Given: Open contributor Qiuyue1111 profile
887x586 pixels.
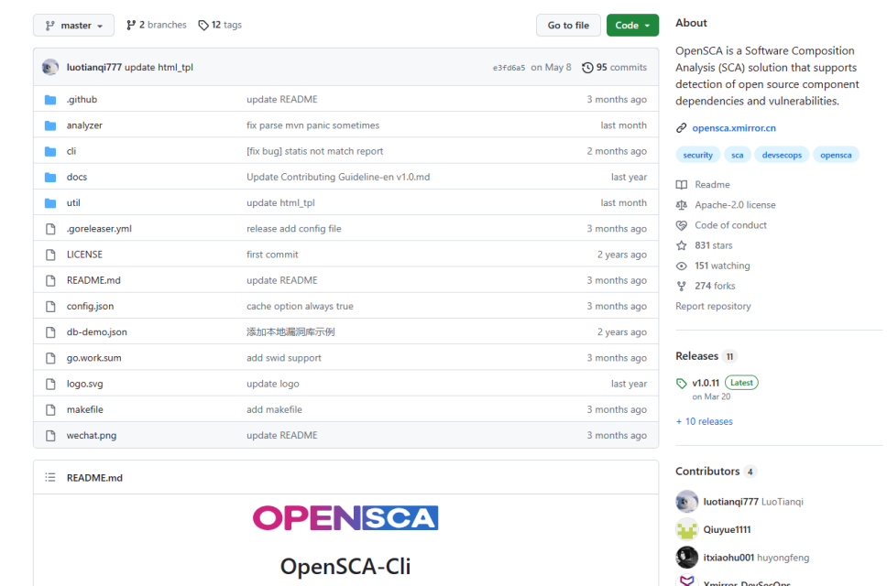Looking at the screenshot, I should click(x=727, y=530).
